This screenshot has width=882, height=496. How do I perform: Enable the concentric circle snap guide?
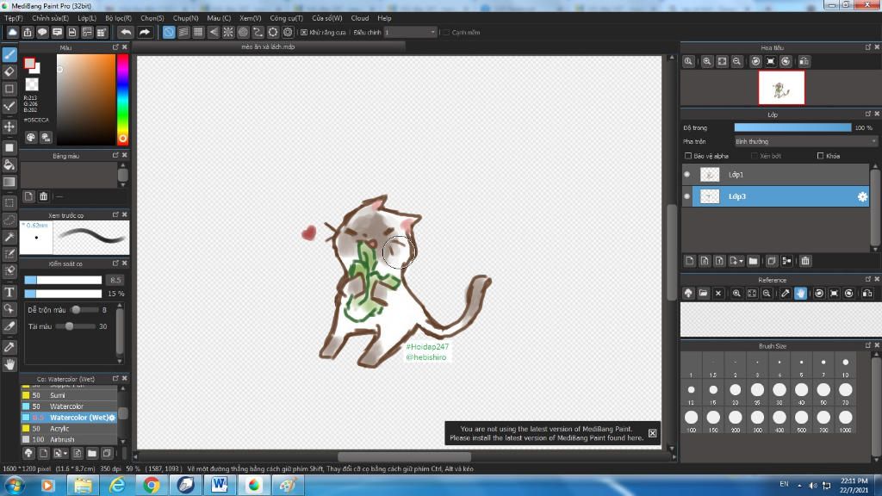(243, 32)
